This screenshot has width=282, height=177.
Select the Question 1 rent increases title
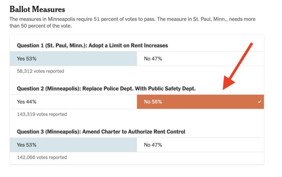click(x=92, y=45)
